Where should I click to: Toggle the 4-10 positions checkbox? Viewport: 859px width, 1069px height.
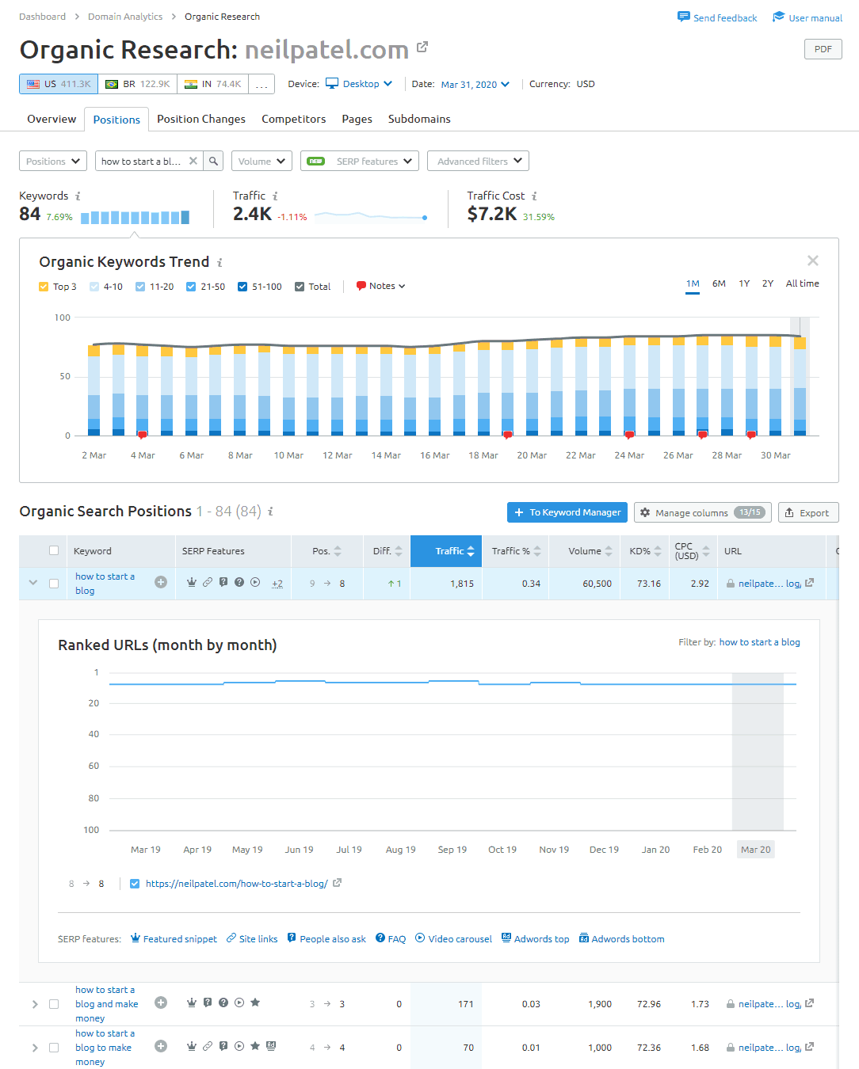pyautogui.click(x=94, y=287)
